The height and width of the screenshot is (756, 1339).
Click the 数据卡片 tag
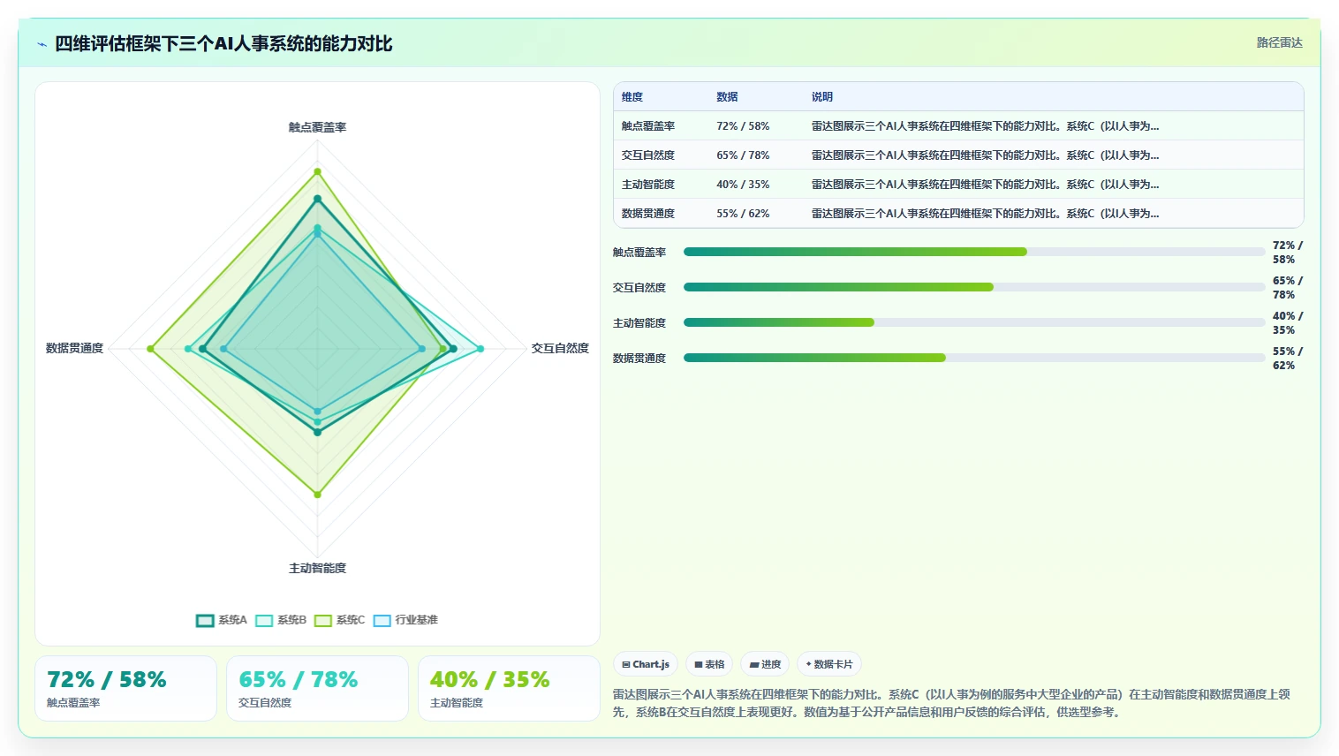[x=829, y=664]
